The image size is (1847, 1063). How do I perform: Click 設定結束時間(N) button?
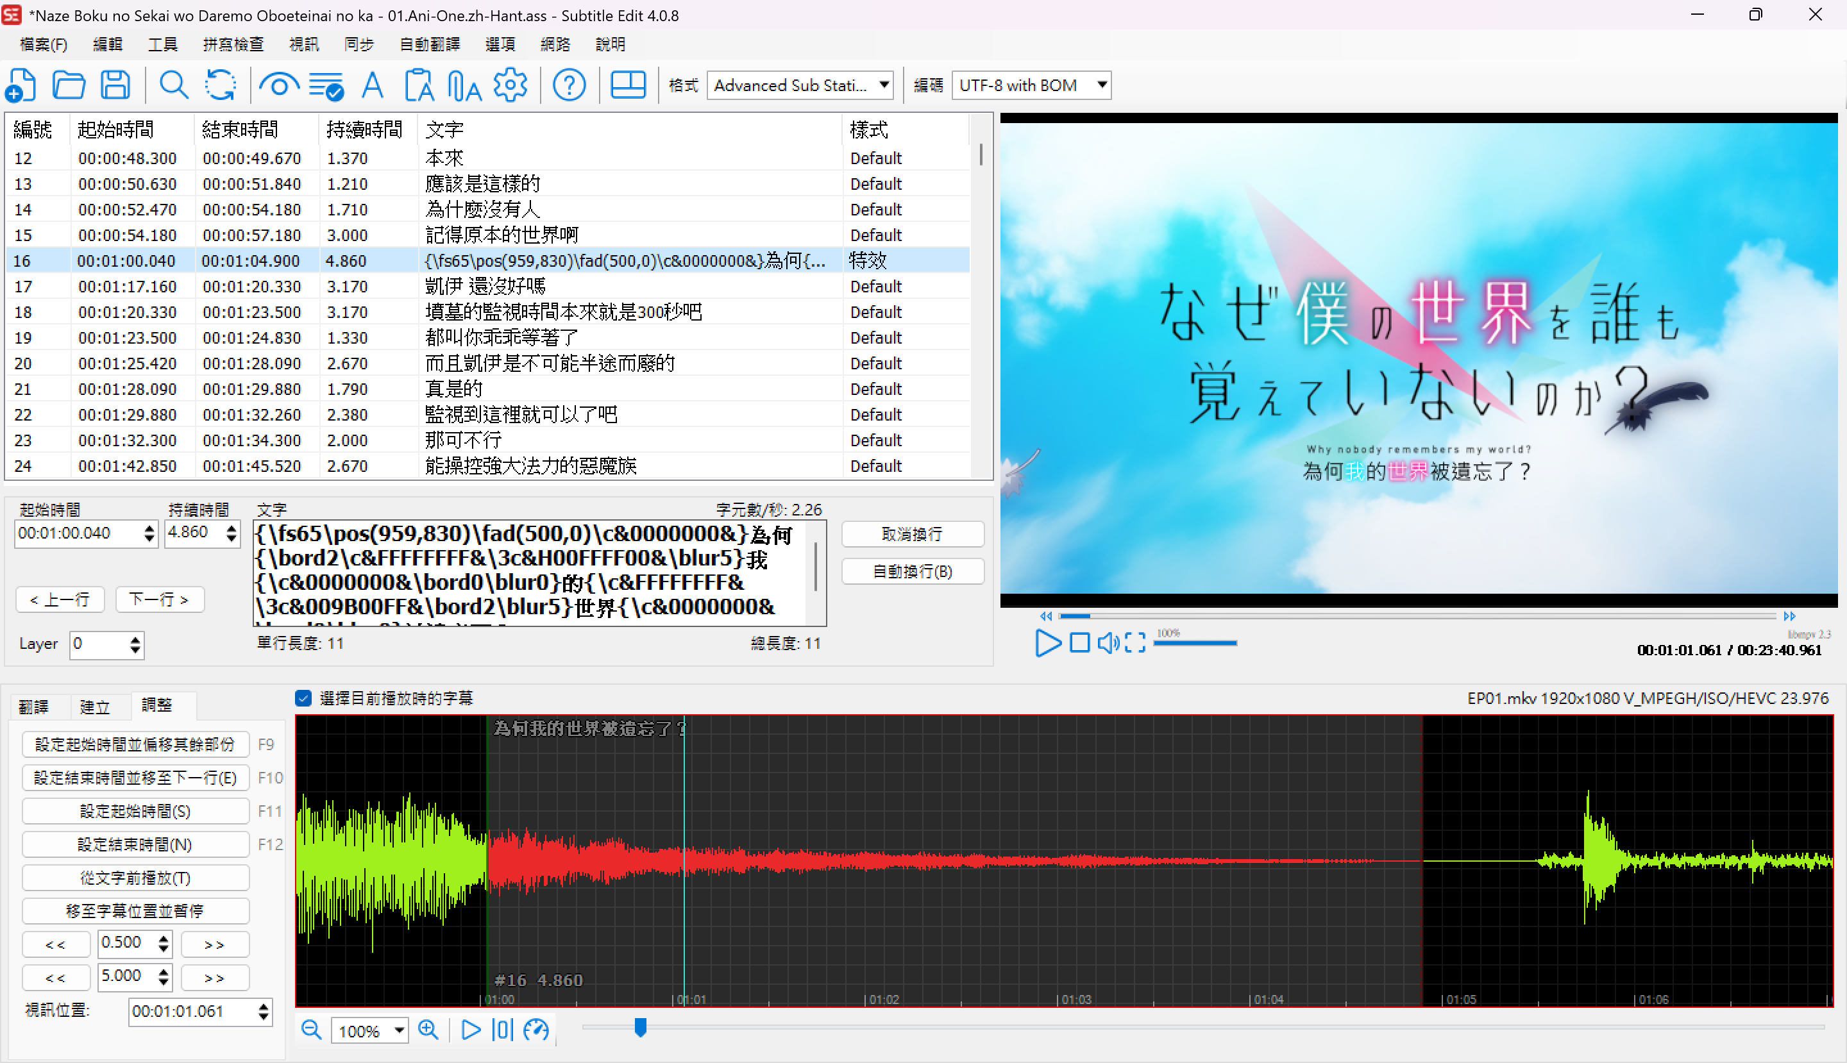[135, 844]
